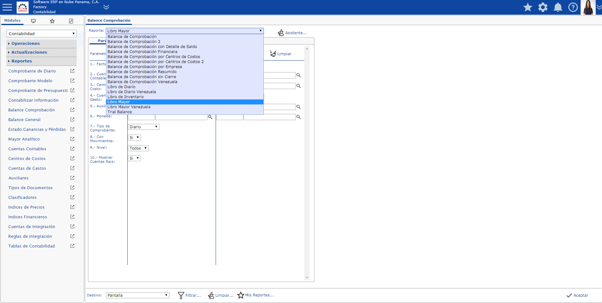The height and width of the screenshot is (303, 602).
Task: Click the Limpiar parameters button
Action: coord(281,54)
